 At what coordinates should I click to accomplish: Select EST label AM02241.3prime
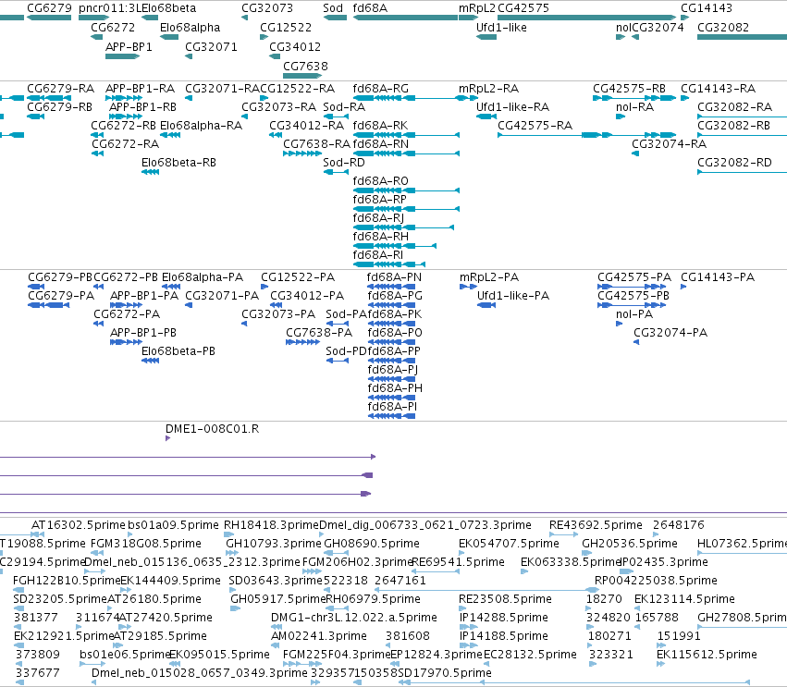tap(319, 636)
